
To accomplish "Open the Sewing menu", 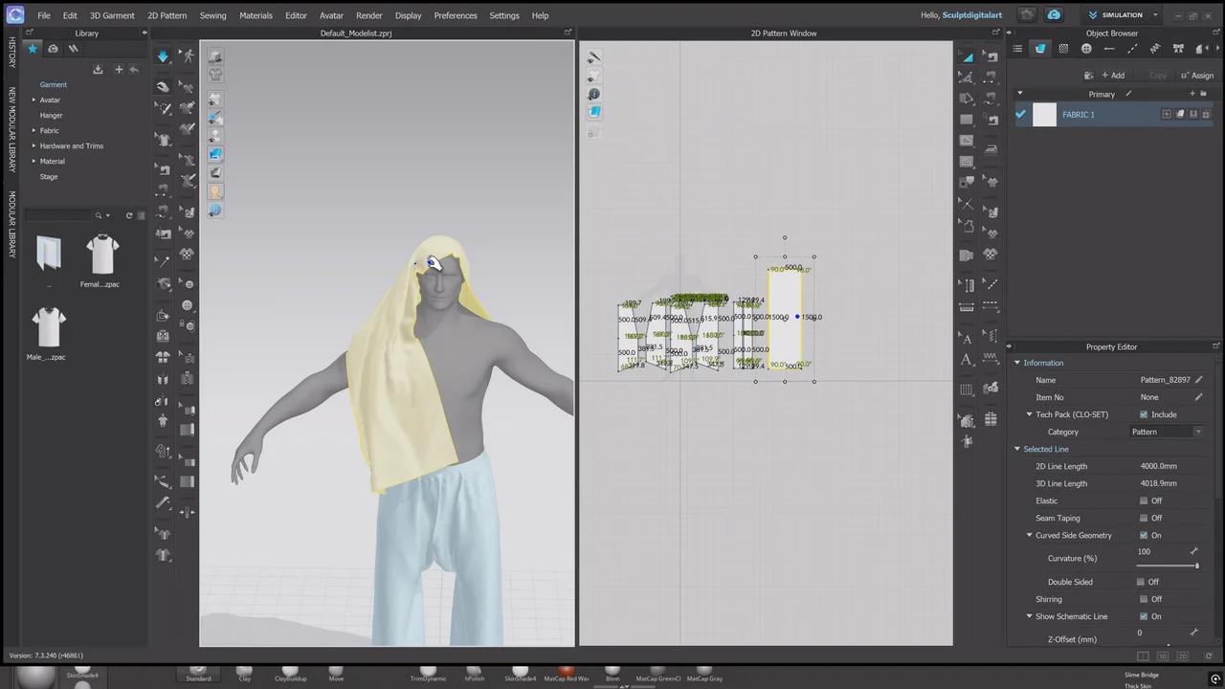I will click(212, 15).
